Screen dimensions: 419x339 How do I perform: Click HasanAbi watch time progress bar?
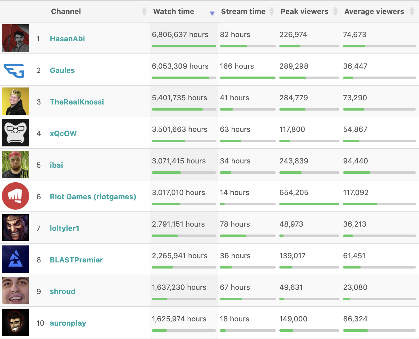184,46
